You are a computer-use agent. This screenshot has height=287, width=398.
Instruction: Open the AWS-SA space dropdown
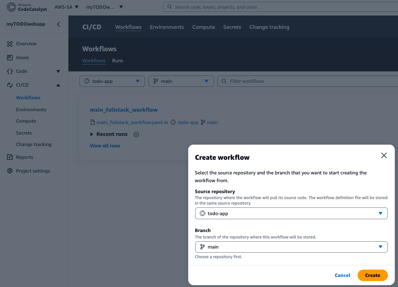[x=66, y=7]
